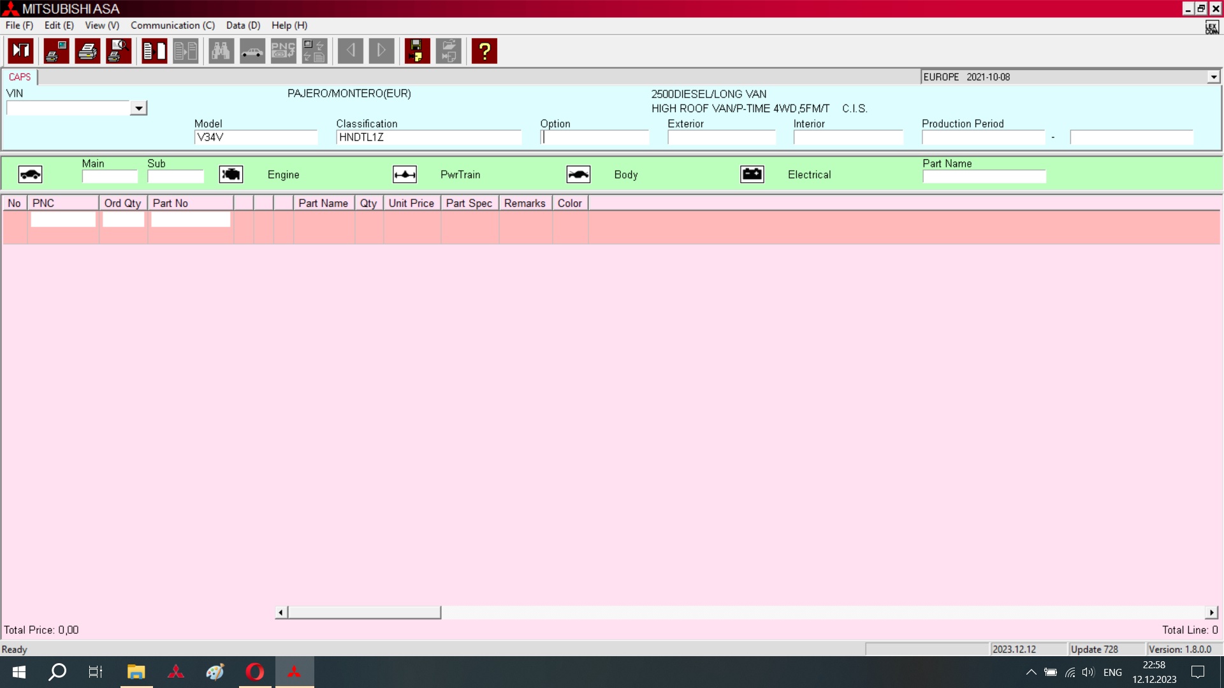Select the Engine group icon
Image resolution: width=1224 pixels, height=688 pixels.
click(x=231, y=175)
